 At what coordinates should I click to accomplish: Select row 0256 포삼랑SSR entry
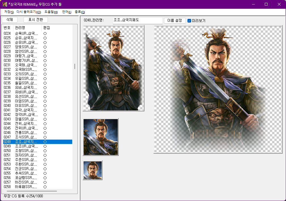[38, 178]
